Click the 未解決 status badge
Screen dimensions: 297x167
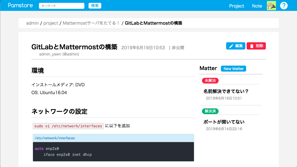click(x=210, y=81)
